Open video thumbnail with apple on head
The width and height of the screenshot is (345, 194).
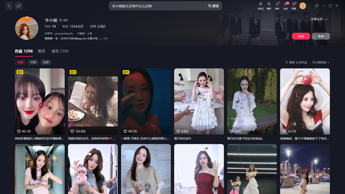(305, 101)
